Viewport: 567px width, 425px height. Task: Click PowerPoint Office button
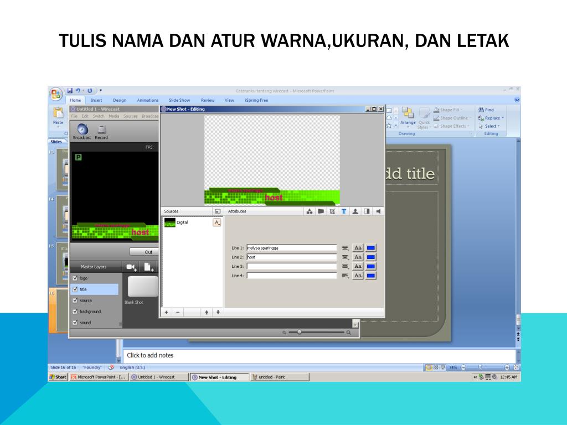tap(56, 94)
